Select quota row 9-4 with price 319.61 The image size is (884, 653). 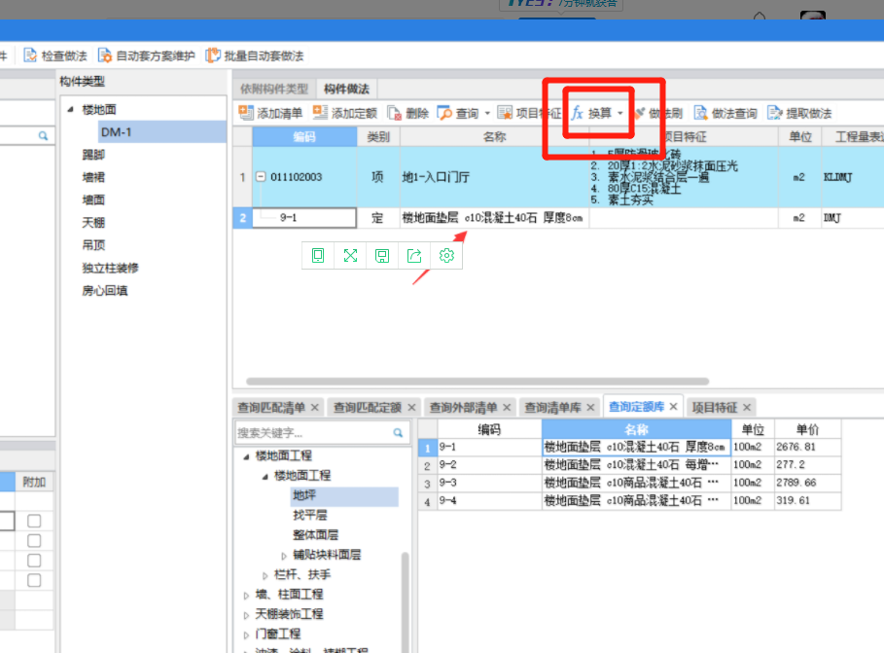coord(630,500)
